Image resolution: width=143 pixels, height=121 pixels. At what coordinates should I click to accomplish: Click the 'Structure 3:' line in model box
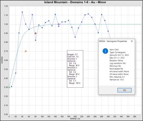(x=72, y=76)
